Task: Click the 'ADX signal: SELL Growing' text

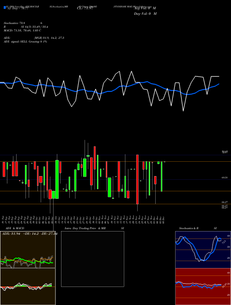Action: [22, 42]
